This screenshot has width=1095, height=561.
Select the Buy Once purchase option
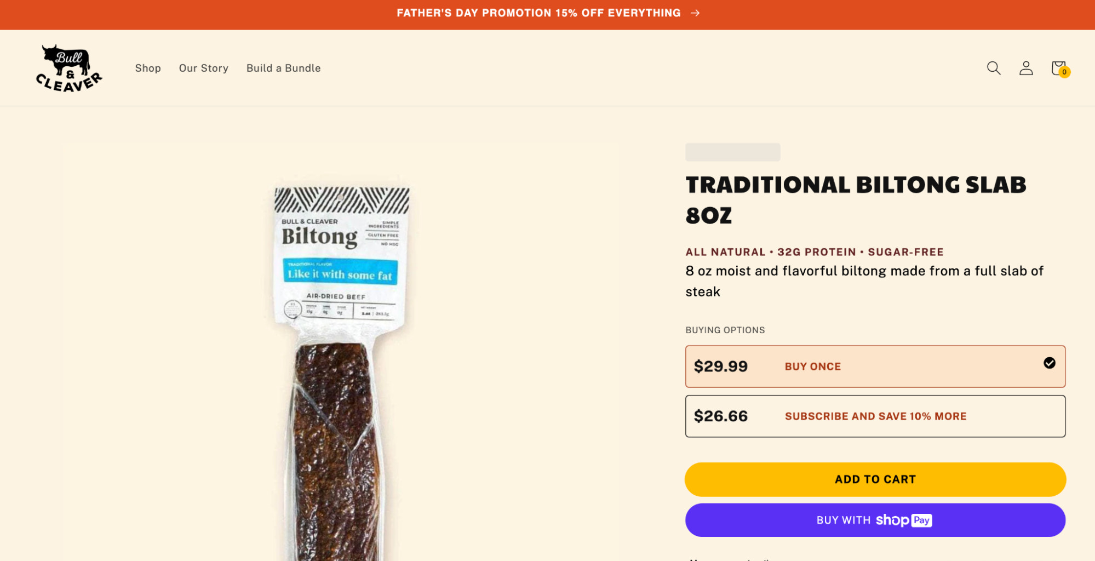point(875,366)
